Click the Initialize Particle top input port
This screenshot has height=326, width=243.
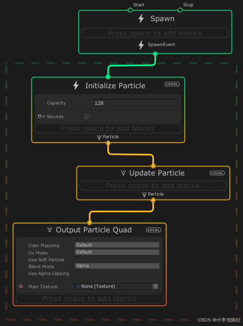(x=108, y=77)
